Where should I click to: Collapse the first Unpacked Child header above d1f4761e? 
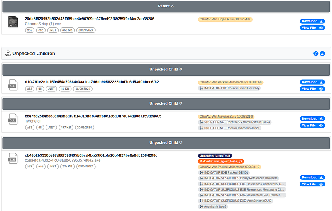[x=166, y=69]
